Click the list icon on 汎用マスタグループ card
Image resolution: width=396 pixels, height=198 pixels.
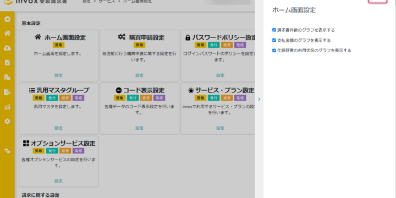coord(32,90)
